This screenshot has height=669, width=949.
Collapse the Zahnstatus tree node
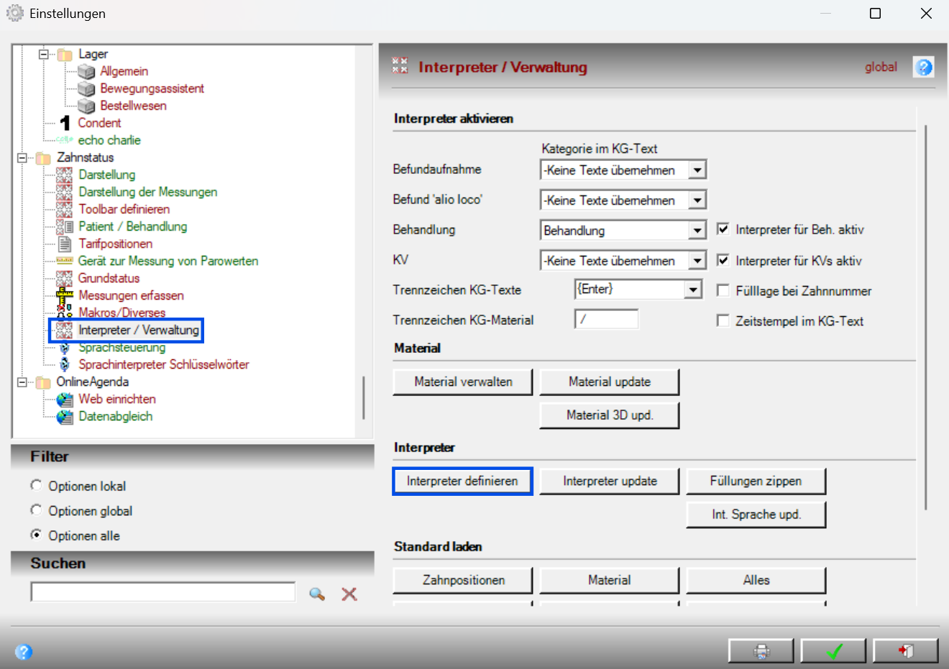[22, 157]
